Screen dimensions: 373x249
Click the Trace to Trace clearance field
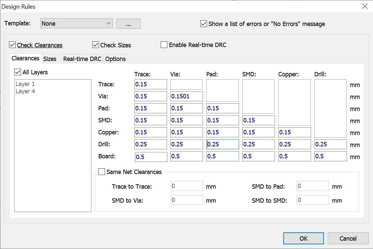click(150, 84)
